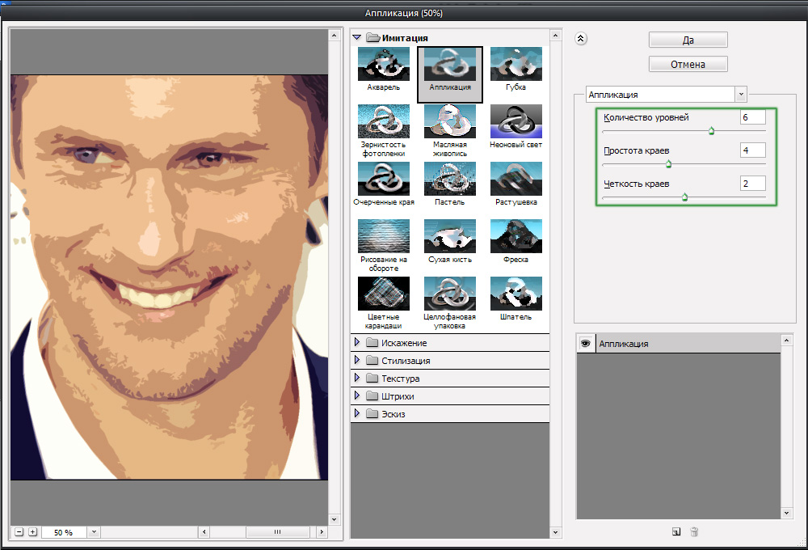Pick the Неоновый свет filter
The width and height of the screenshot is (808, 550).
(x=516, y=121)
